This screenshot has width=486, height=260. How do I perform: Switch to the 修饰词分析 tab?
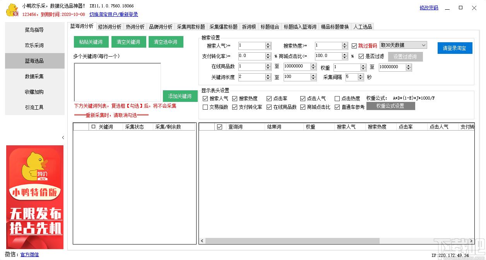tap(110, 27)
